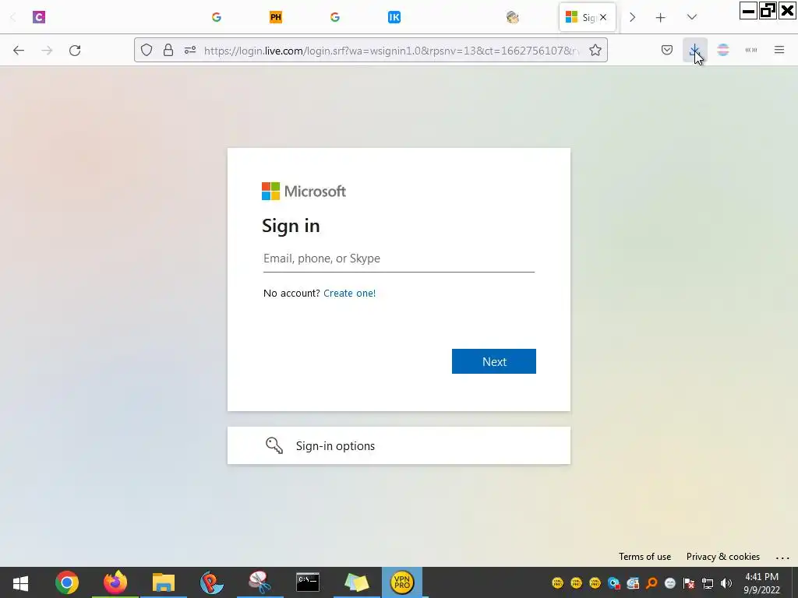Image resolution: width=798 pixels, height=598 pixels.
Task: Open the Firefox hamburger menu
Action: (x=779, y=50)
